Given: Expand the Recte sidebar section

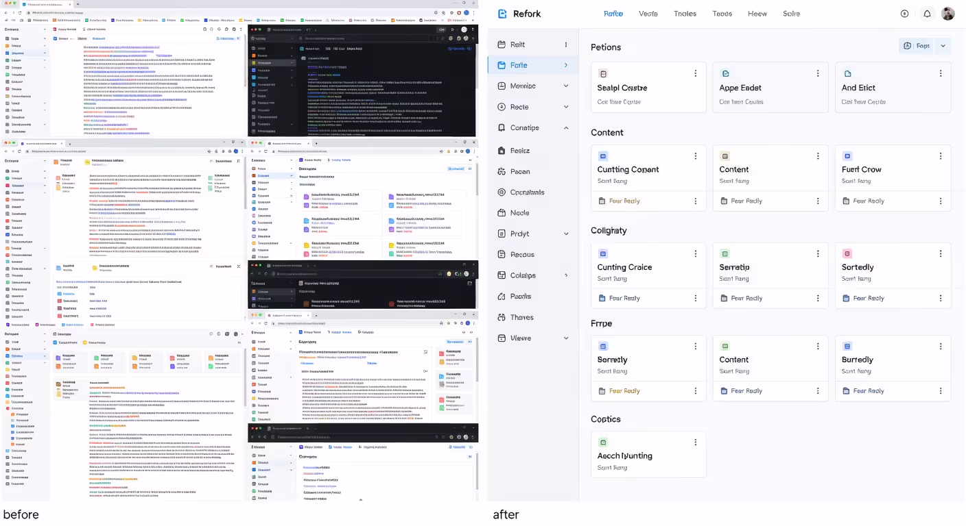Looking at the screenshot, I should tap(566, 107).
